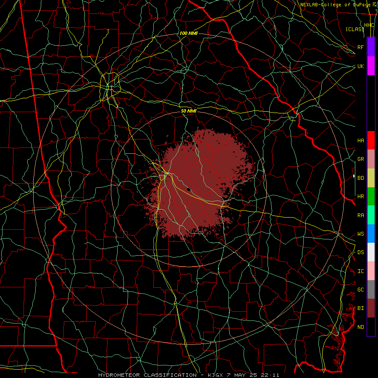Click the IC legend label
378x378 pixels.
pos(360,271)
